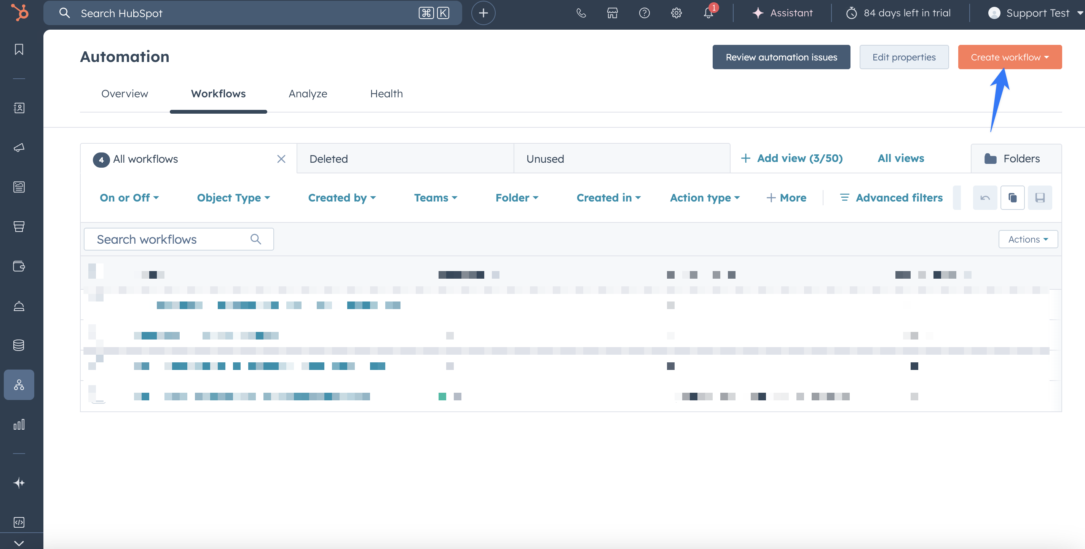The image size is (1085, 549).
Task: Open Commerce wallet sidebar icon
Action: click(19, 266)
